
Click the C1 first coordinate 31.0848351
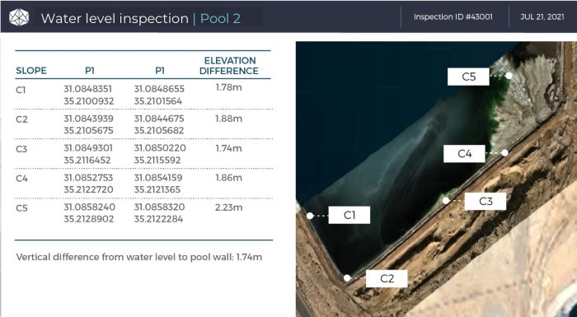[87, 89]
